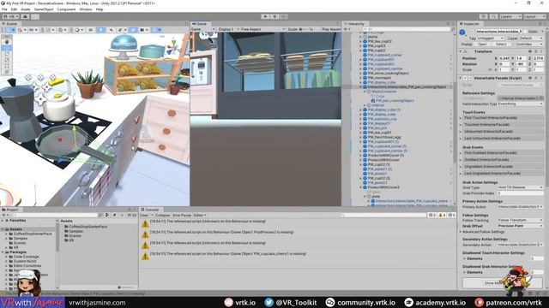Screen dimensions: 549x308
Task: Select the Transform tool in the Scene overlay
Action: (x=7, y=72)
